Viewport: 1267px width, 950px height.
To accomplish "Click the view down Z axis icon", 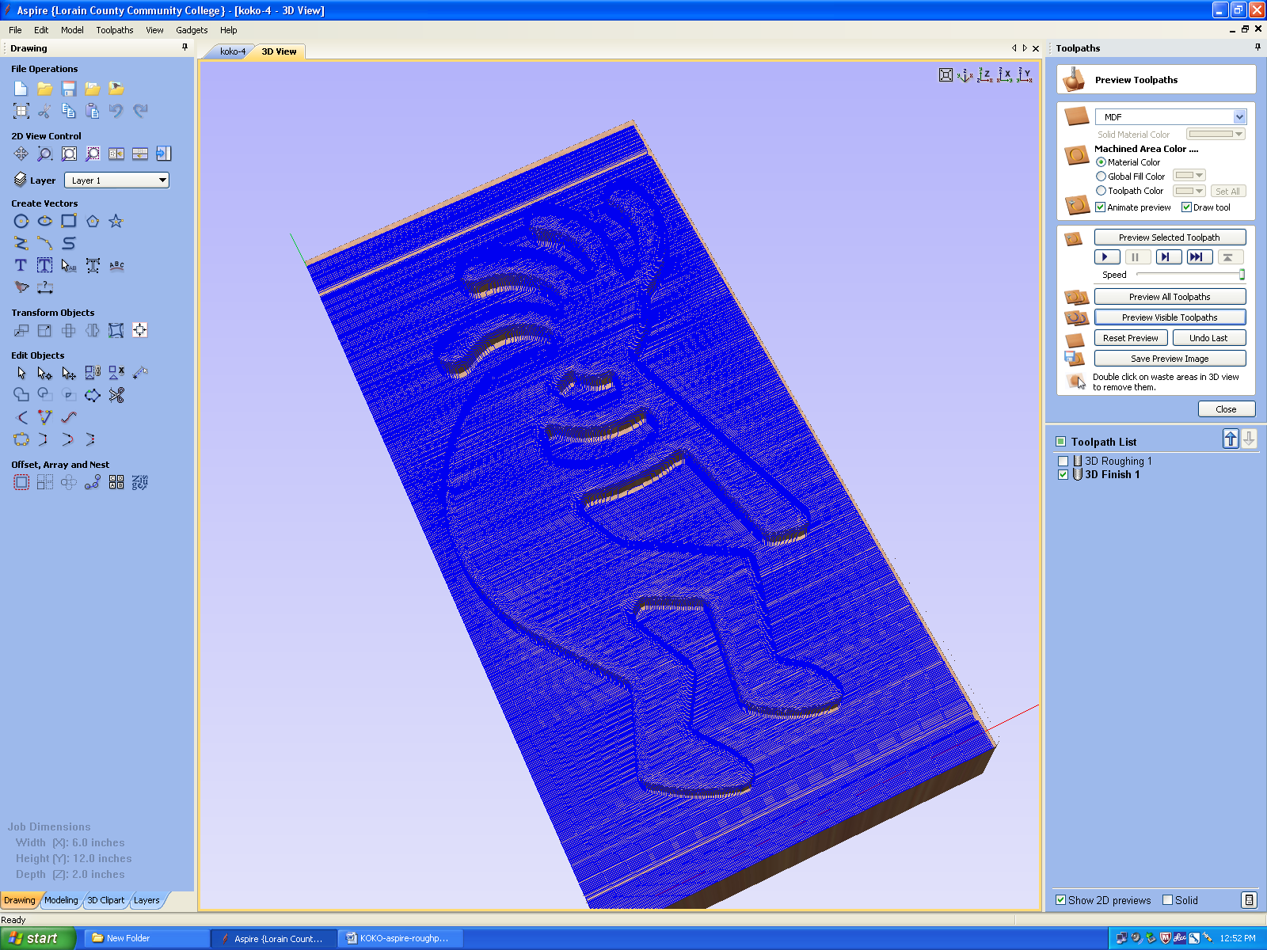I will point(984,75).
